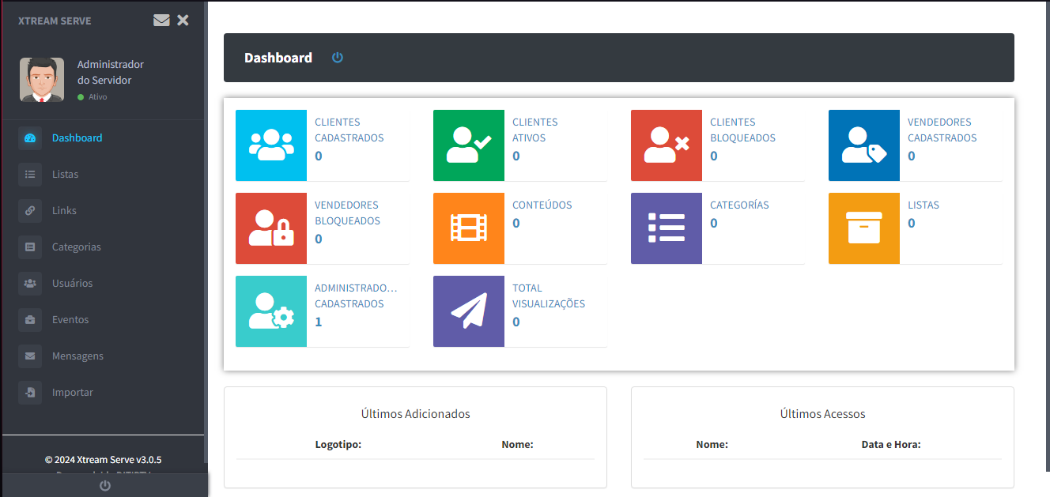The width and height of the screenshot is (1050, 497).
Task: Click the green Clientes Ativos icon tile
Action: tap(469, 145)
